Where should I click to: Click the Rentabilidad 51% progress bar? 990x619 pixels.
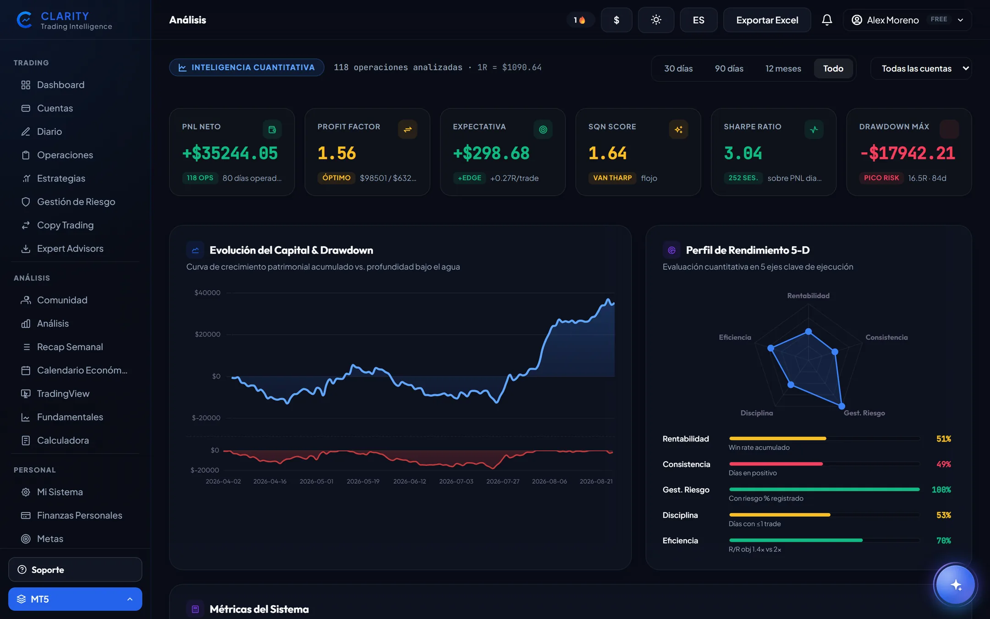coord(824,439)
